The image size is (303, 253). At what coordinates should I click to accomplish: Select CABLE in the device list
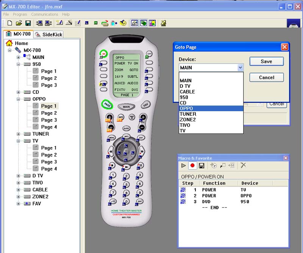(x=211, y=92)
